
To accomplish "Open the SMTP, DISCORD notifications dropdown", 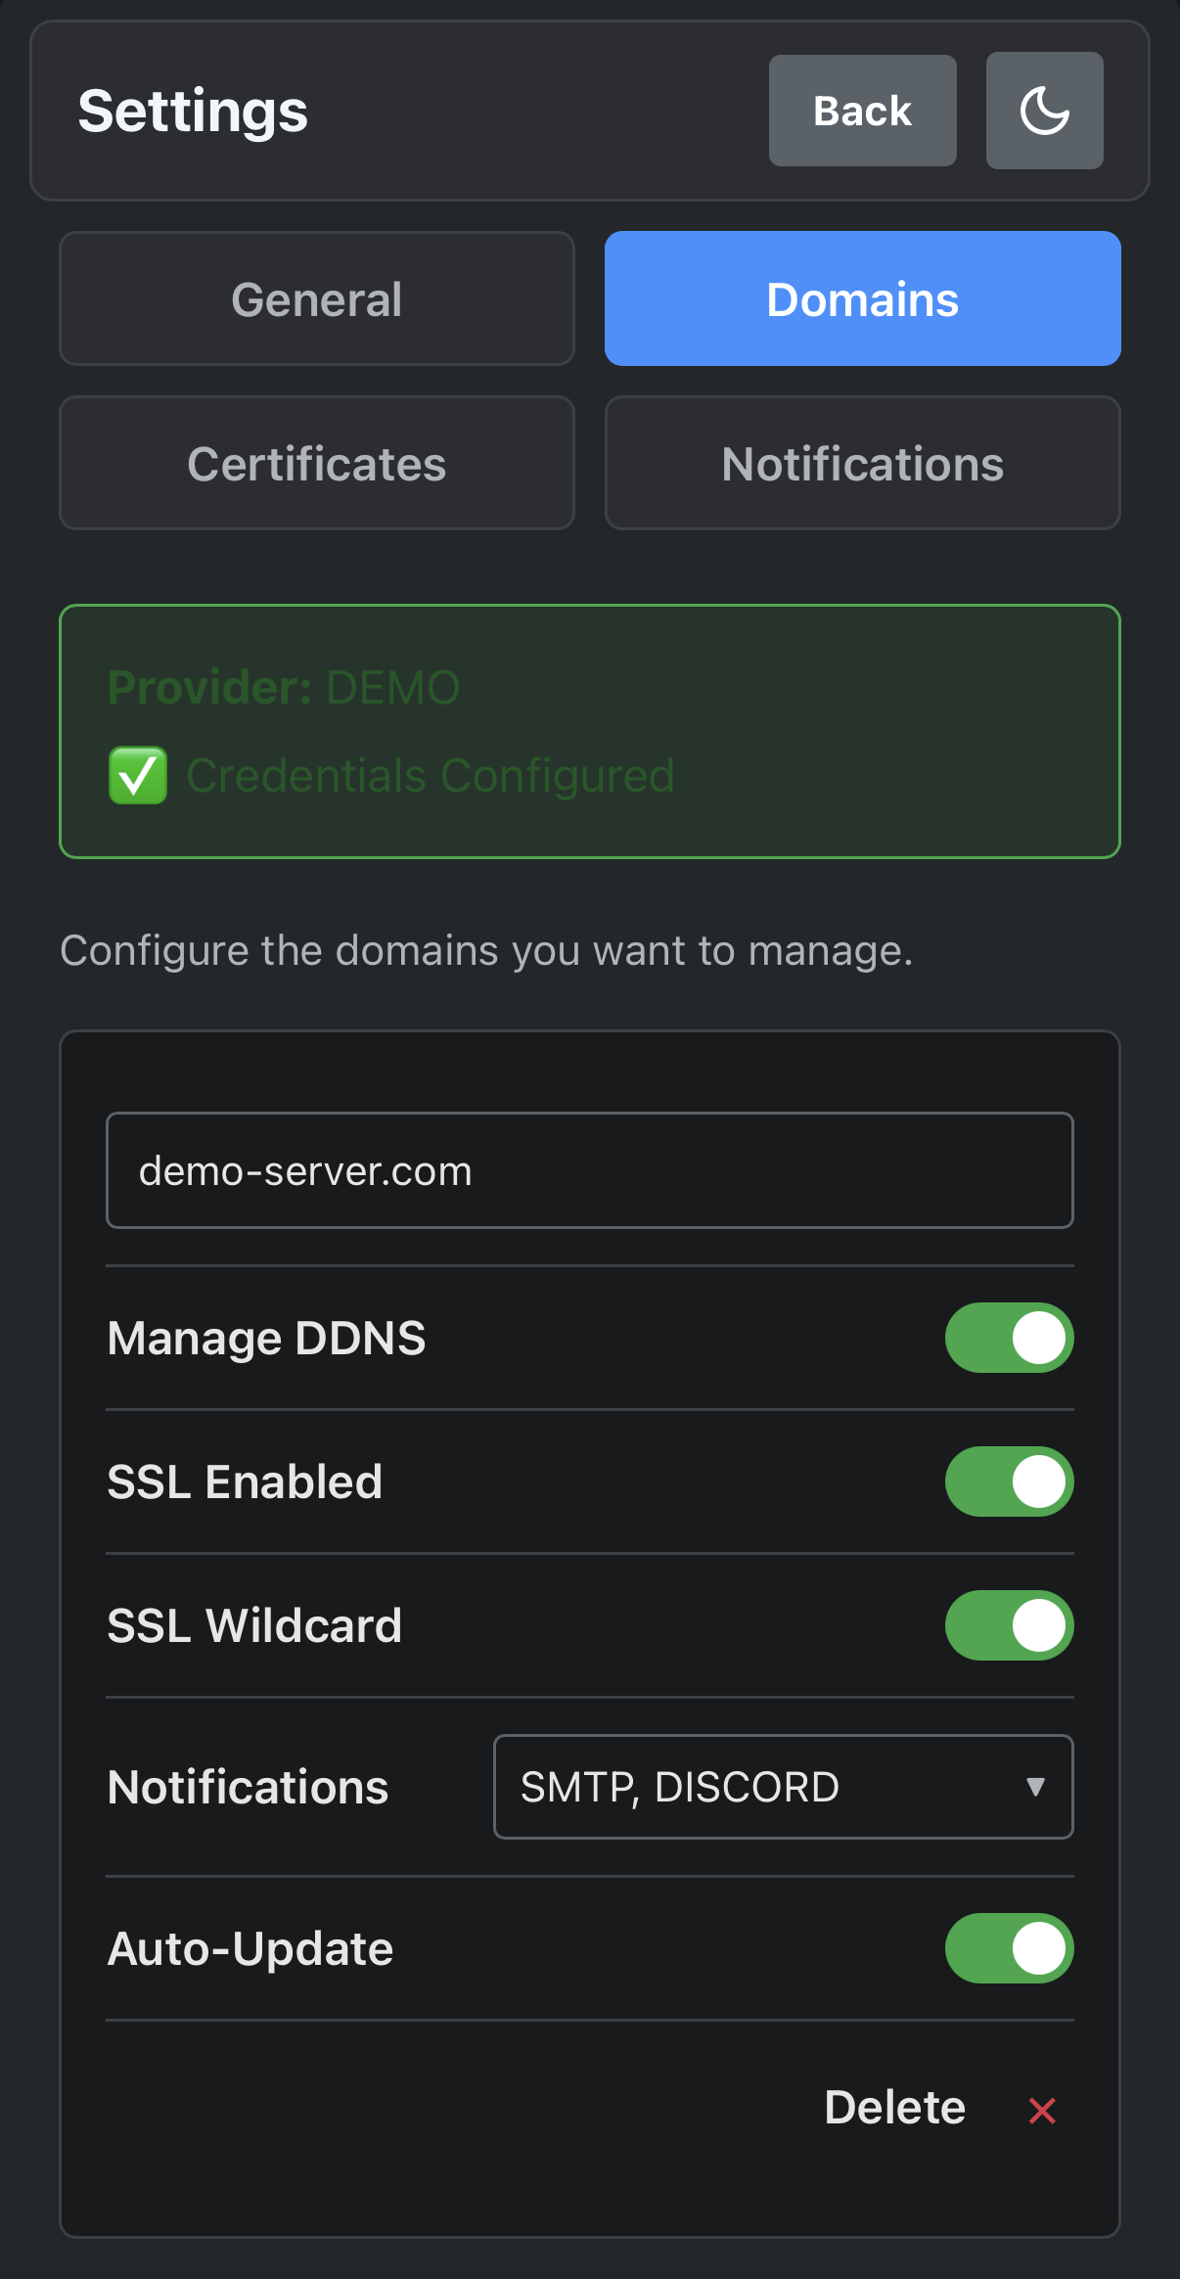I will point(784,1787).
